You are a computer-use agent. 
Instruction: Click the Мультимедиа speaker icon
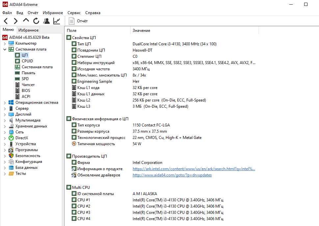click(x=11, y=120)
